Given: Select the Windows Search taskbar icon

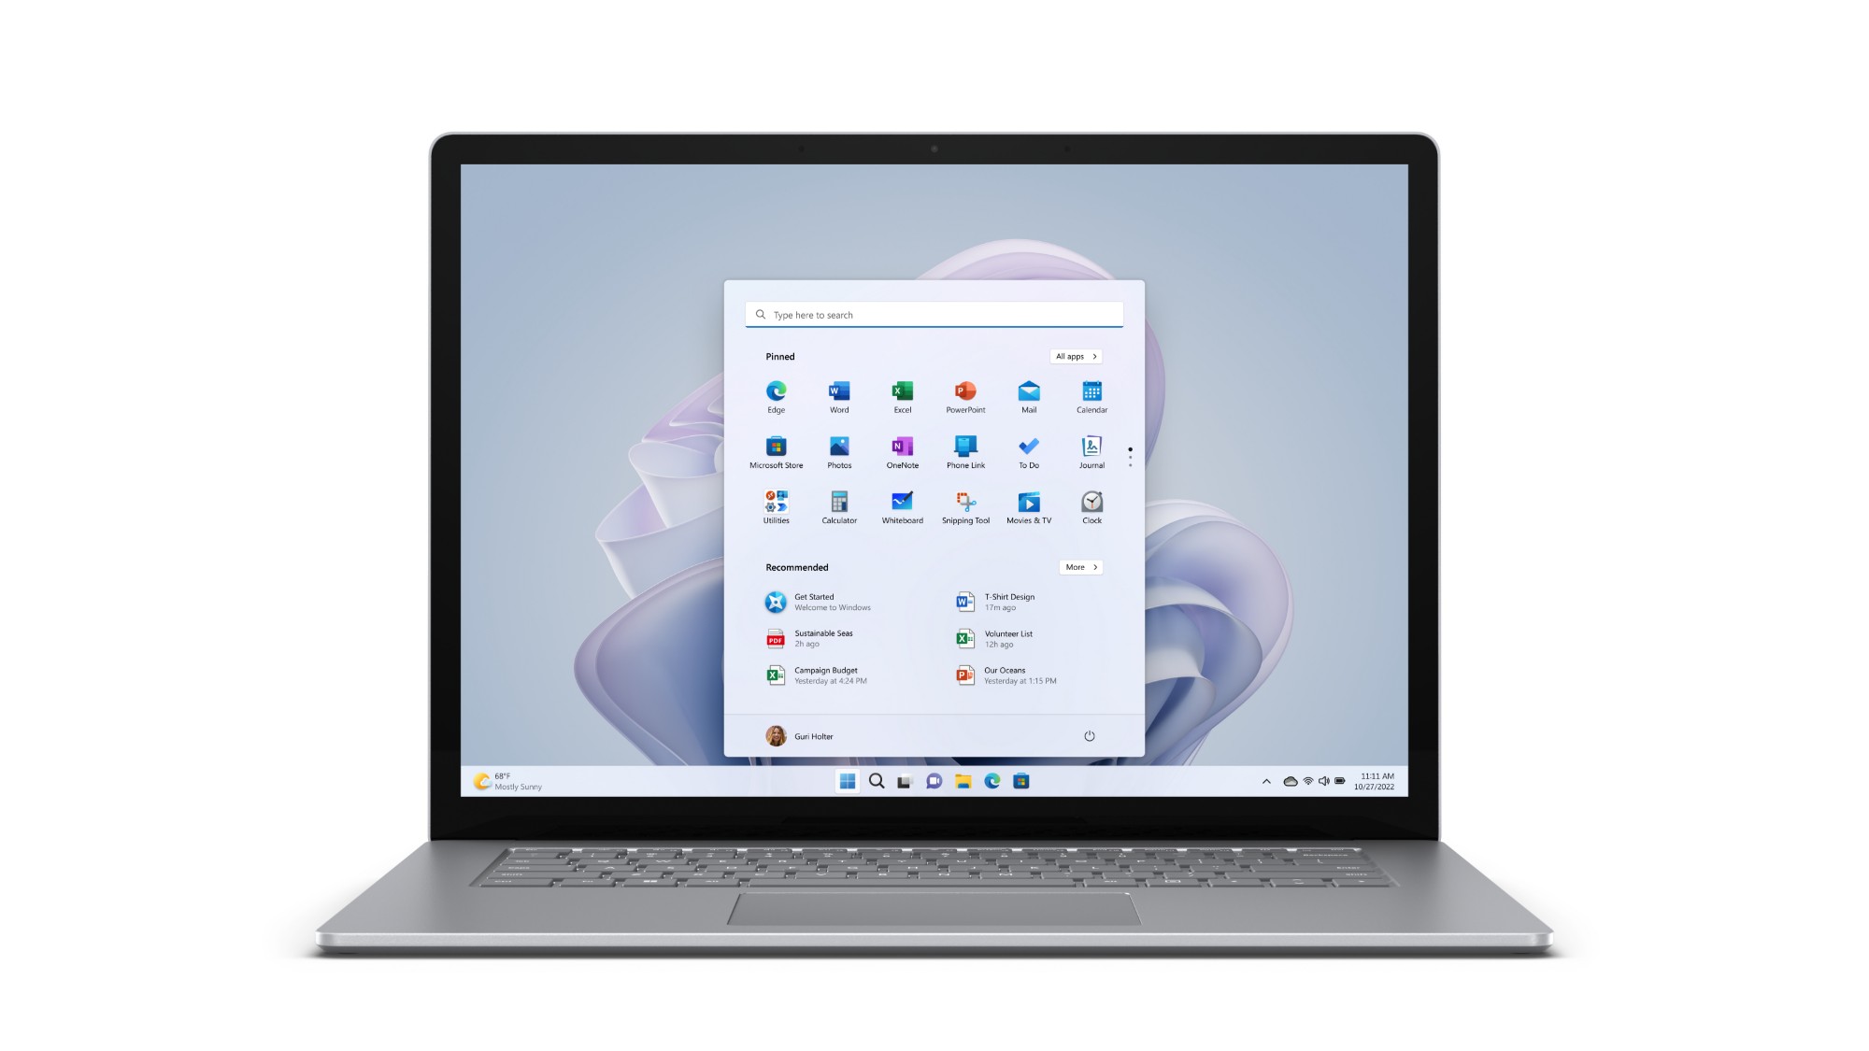Looking at the screenshot, I should point(876,780).
